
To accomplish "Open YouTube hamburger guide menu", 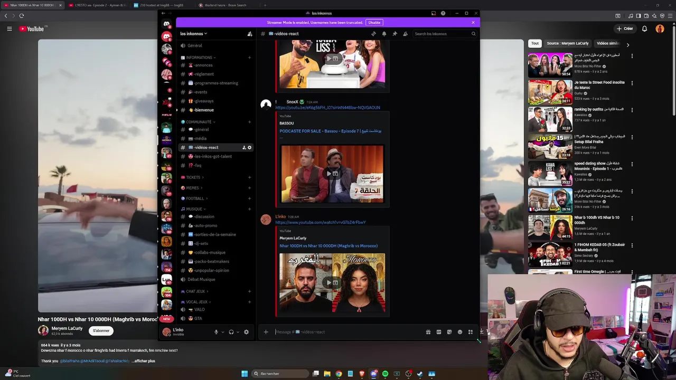I will click(10, 28).
